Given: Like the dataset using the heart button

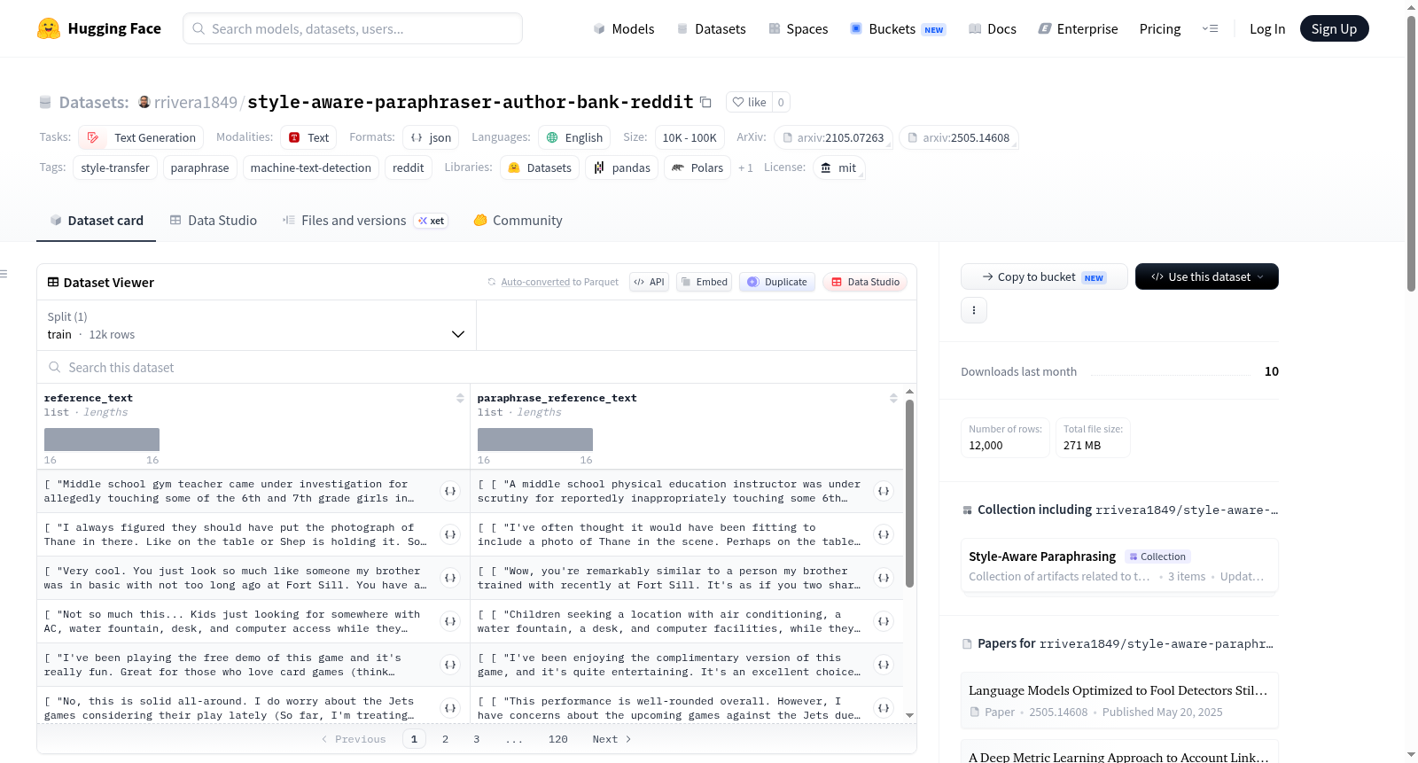Looking at the screenshot, I should [x=749, y=102].
